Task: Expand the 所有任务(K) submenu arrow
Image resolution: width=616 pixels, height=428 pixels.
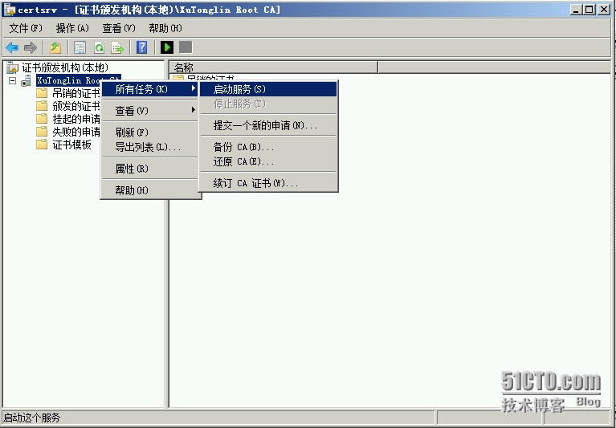Action: click(x=194, y=89)
